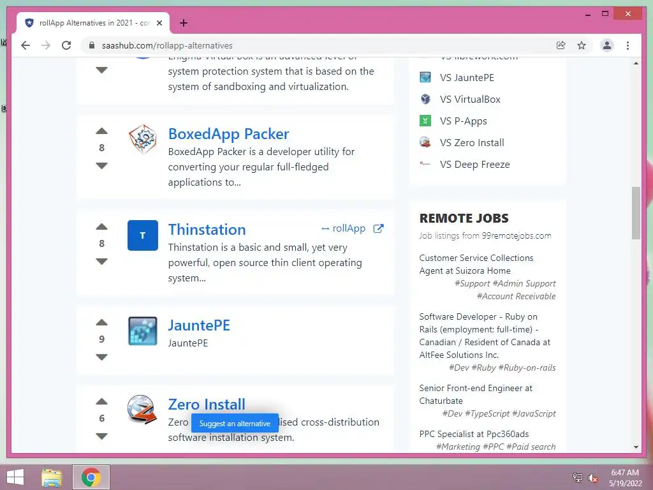Click the Zero Install icon in VS list

(x=425, y=142)
